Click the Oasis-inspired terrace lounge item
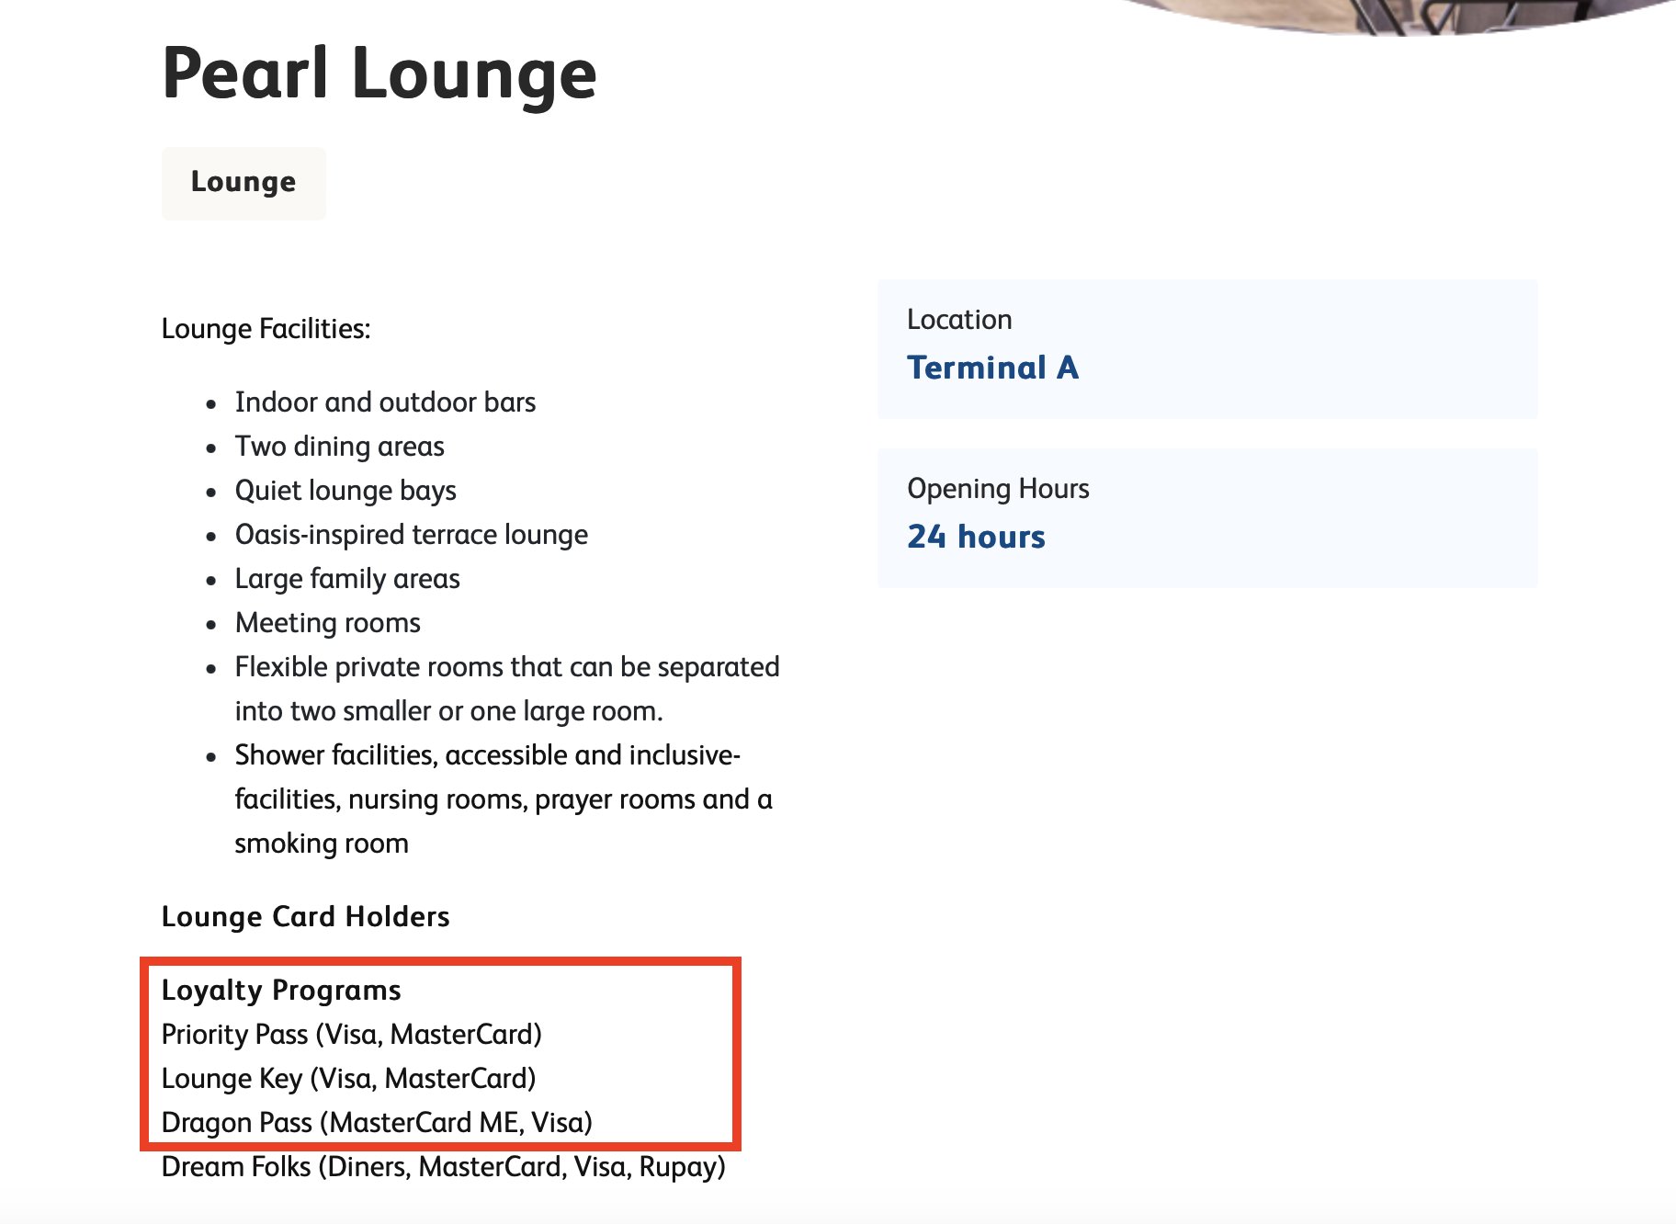 click(412, 535)
